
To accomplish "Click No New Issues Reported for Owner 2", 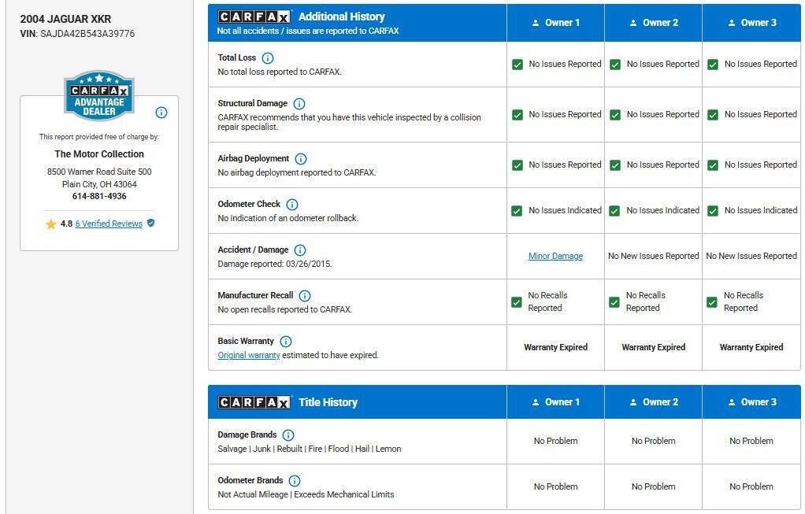I will click(x=654, y=256).
